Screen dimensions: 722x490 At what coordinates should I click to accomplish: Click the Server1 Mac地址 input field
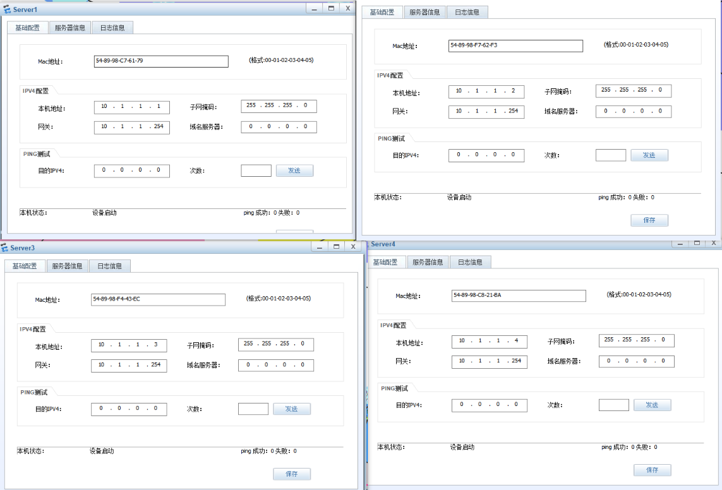(x=160, y=61)
